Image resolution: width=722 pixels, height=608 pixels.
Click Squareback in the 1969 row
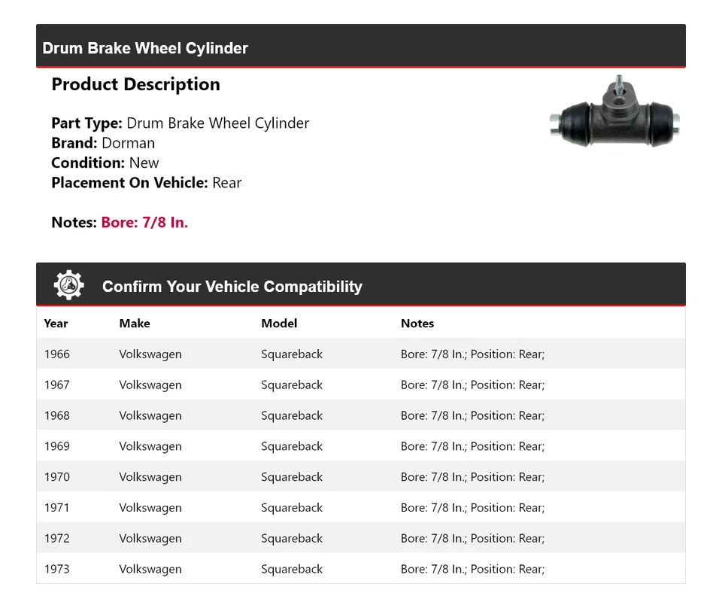[292, 447]
